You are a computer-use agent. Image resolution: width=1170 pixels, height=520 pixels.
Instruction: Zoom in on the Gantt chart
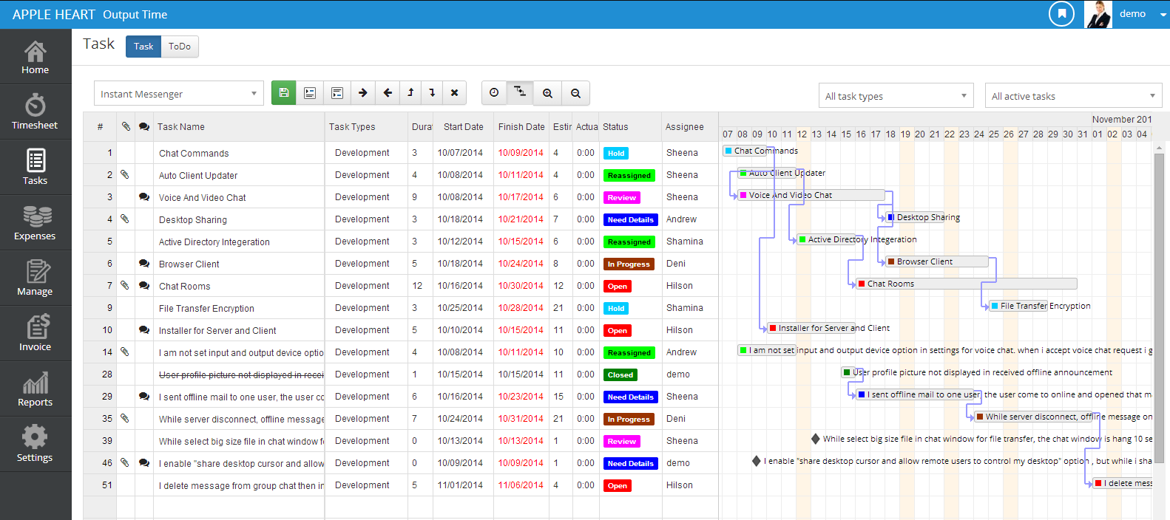click(x=547, y=93)
